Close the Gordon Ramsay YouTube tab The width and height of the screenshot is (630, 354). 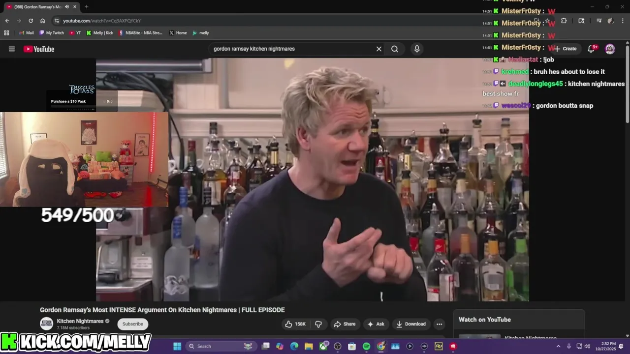pos(75,7)
